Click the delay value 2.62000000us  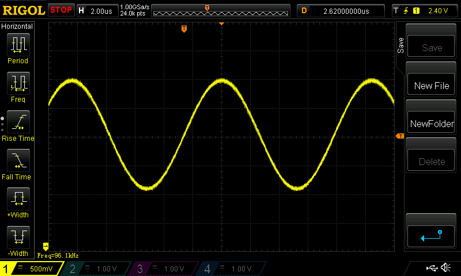[x=346, y=11]
